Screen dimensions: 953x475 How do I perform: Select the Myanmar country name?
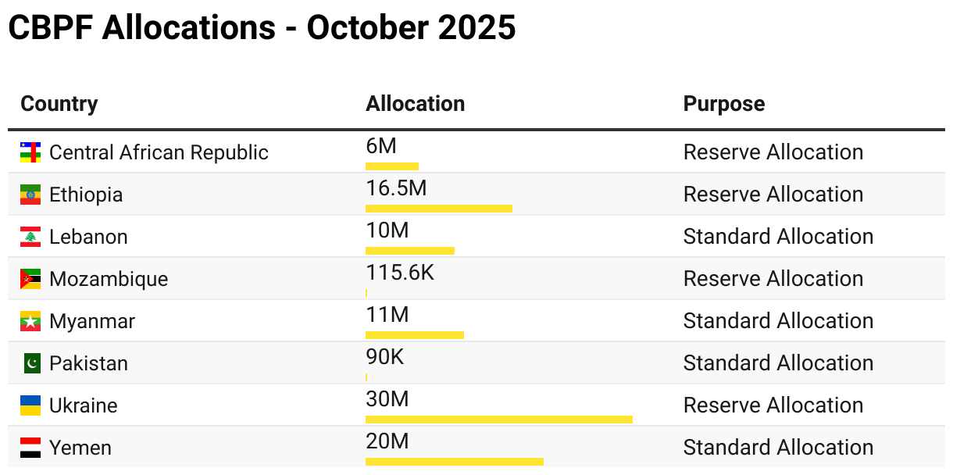92,321
